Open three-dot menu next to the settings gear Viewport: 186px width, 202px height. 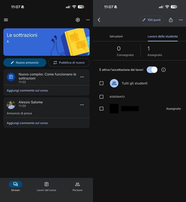tap(88, 20)
